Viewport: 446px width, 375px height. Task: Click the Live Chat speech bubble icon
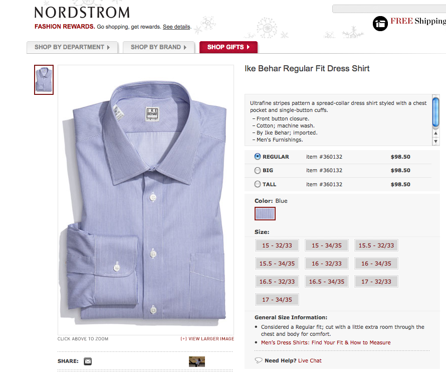pos(258,360)
